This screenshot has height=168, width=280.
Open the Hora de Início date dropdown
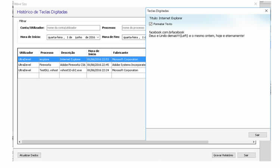98,37
